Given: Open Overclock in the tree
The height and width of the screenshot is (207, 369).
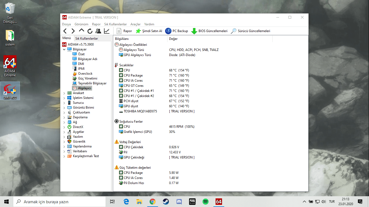Looking at the screenshot, I should pyautogui.click(x=85, y=74).
